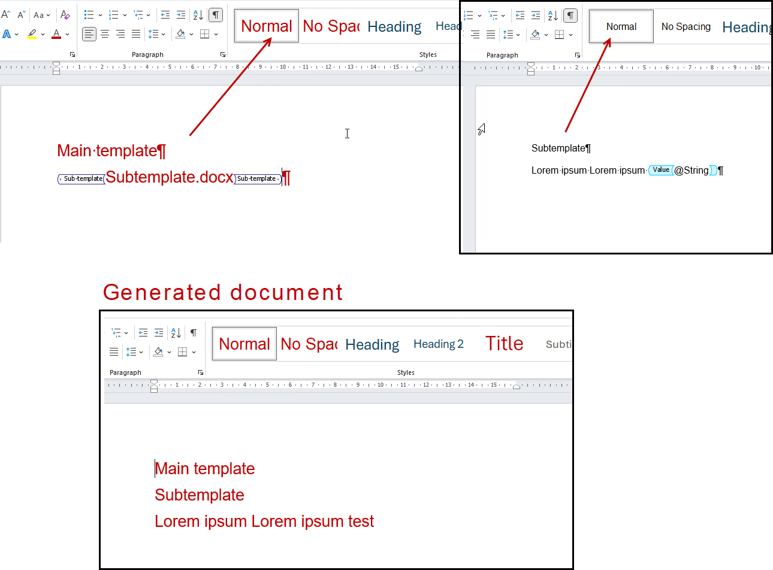Screen dimensions: 773x570
Task: Sort text in the Subtemplate window
Action: click(x=552, y=15)
